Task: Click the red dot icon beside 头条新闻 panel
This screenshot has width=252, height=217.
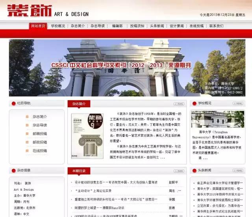Action: tap(195, 170)
